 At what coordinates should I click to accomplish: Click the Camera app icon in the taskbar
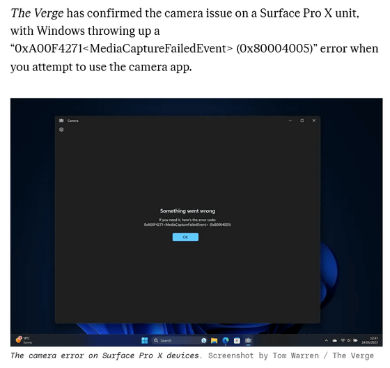[x=248, y=340]
